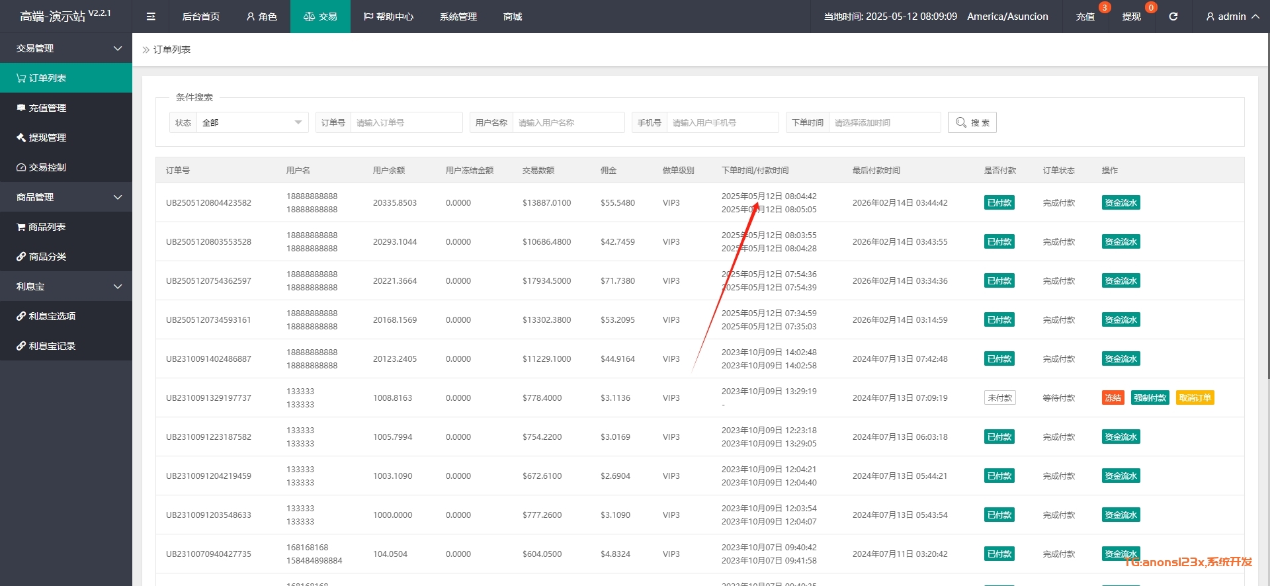Viewport: 1270px width, 586px height.
Task: Click 资金流水 for order UB2310091223187582
Action: 1121,437
